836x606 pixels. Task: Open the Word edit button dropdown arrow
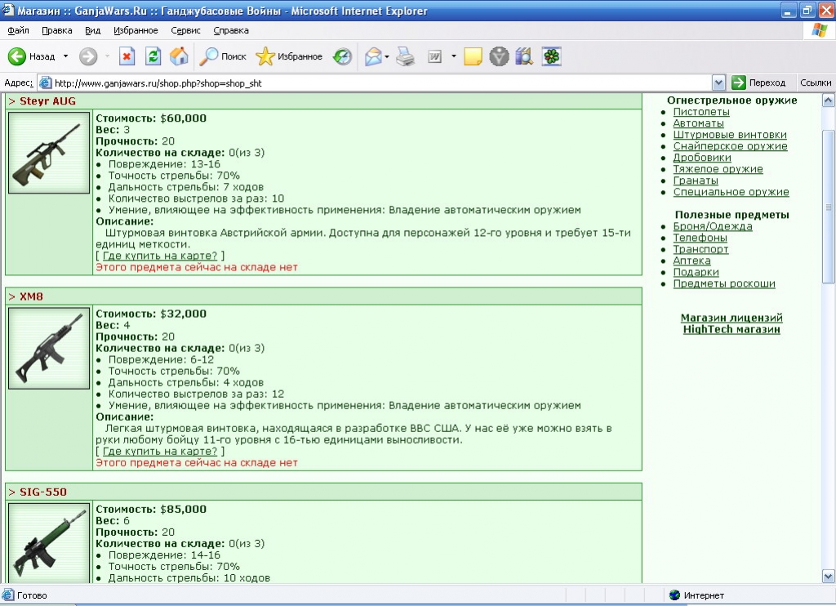454,56
